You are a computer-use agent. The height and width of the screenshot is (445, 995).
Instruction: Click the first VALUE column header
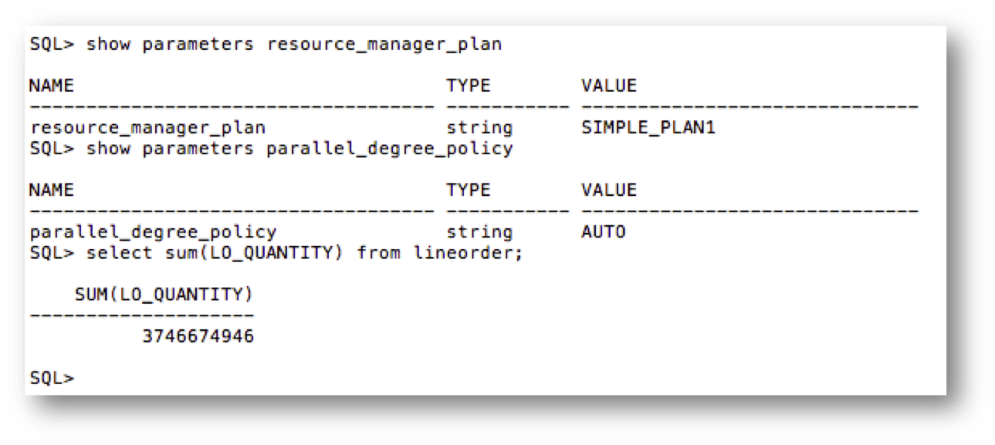(608, 86)
